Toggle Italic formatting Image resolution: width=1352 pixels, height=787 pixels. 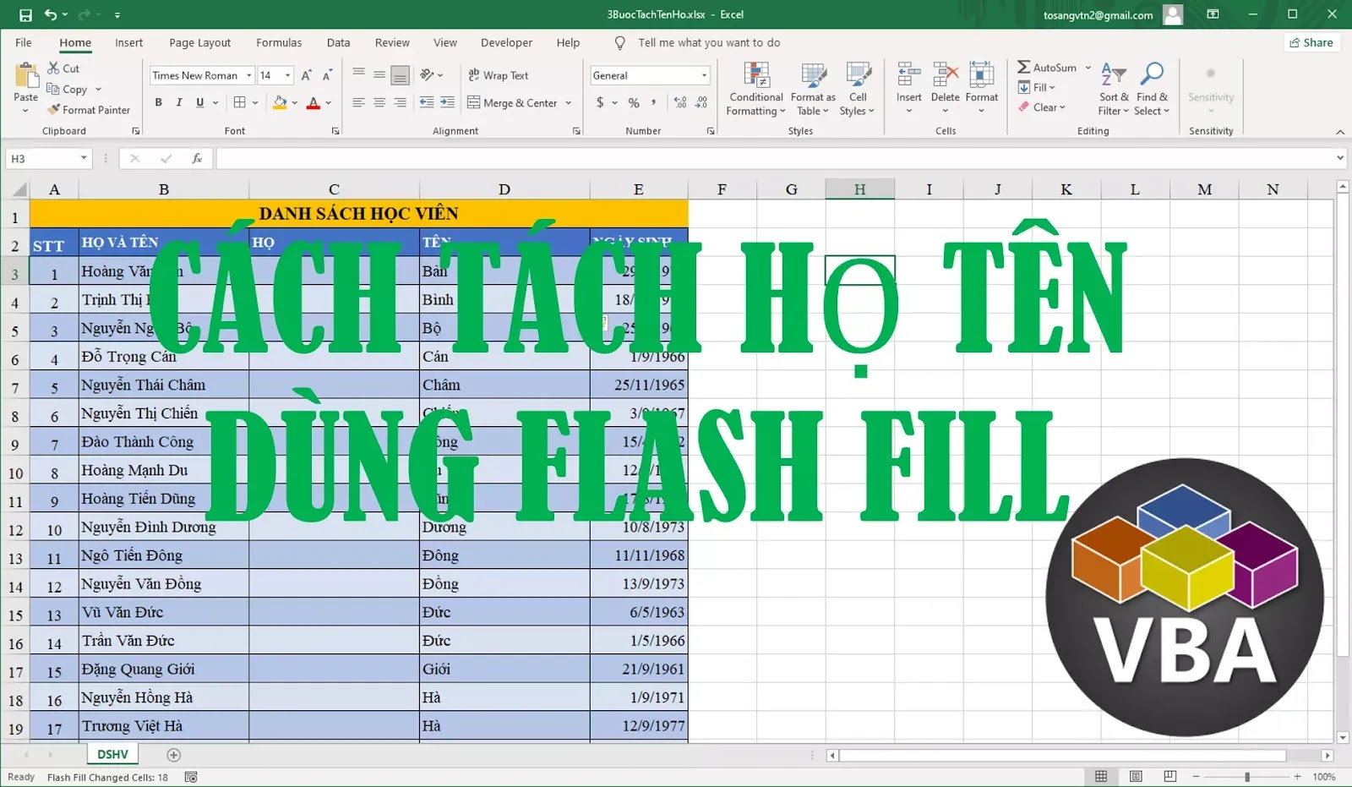(x=178, y=102)
